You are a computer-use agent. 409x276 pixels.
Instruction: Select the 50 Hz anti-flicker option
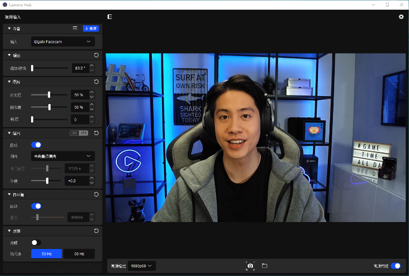pyautogui.click(x=46, y=254)
